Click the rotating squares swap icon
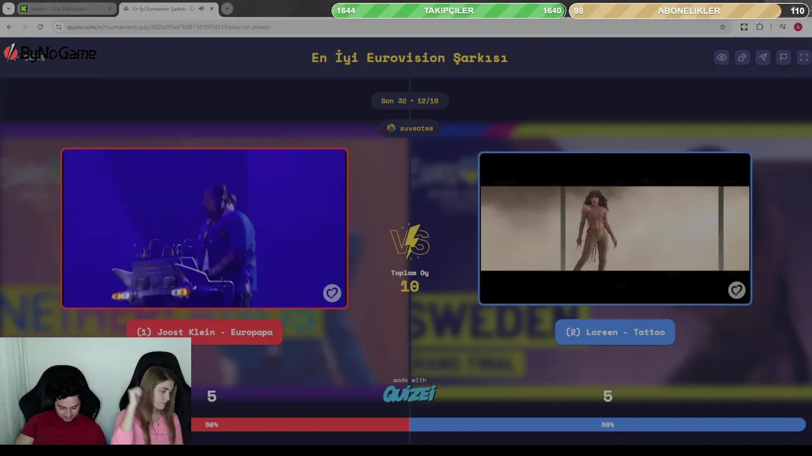Screen dimensions: 812x456 coord(742,58)
